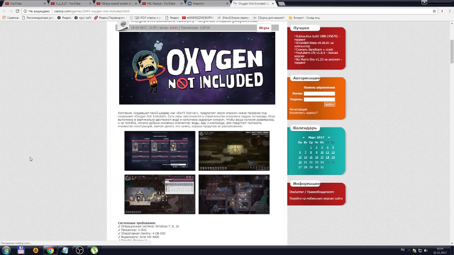Click the Oxygen Not Included banner image

pyautogui.click(x=197, y=68)
